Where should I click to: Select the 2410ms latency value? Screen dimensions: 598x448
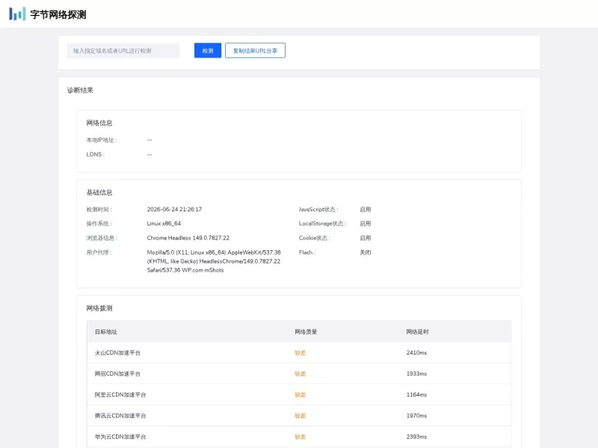pyautogui.click(x=416, y=352)
